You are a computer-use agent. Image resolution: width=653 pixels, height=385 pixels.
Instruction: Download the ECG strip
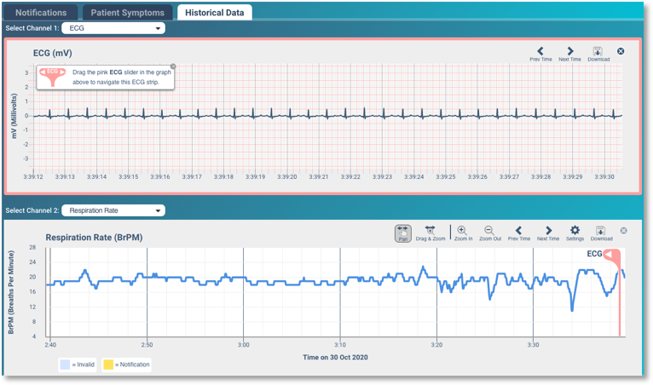click(x=598, y=53)
